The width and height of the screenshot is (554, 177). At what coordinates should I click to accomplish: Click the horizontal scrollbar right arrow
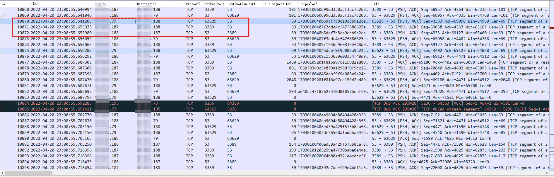click(547, 173)
